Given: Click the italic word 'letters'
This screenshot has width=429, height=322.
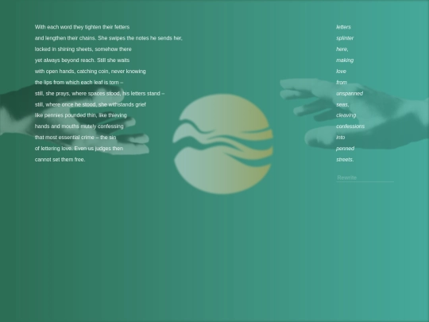Looking at the screenshot, I should point(343,27).
